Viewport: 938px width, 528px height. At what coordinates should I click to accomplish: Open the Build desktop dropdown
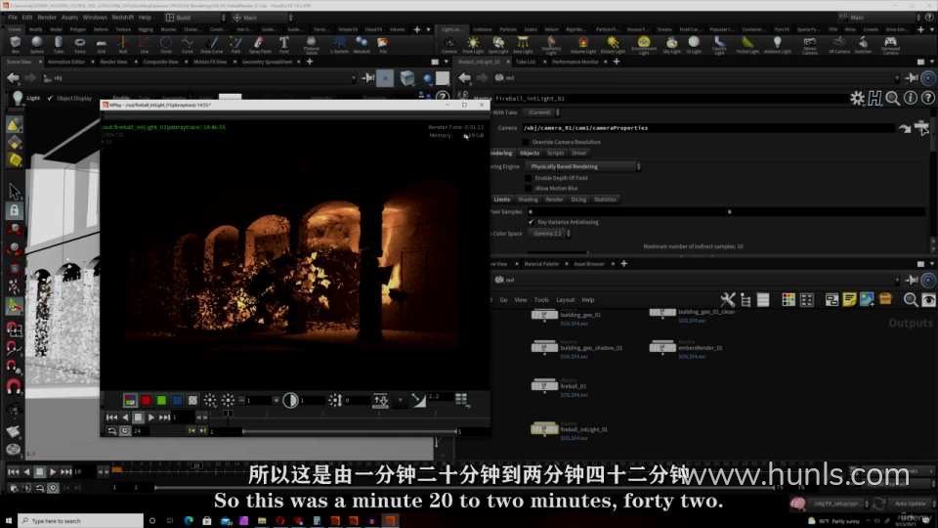(195, 18)
